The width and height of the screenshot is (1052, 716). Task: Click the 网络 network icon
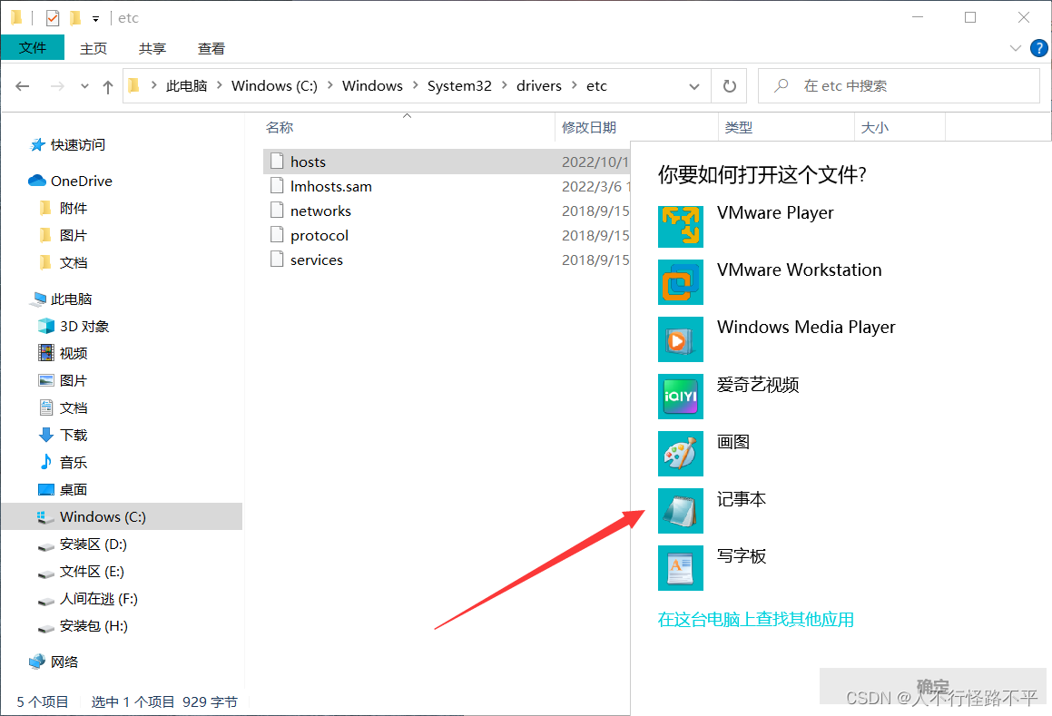(37, 662)
